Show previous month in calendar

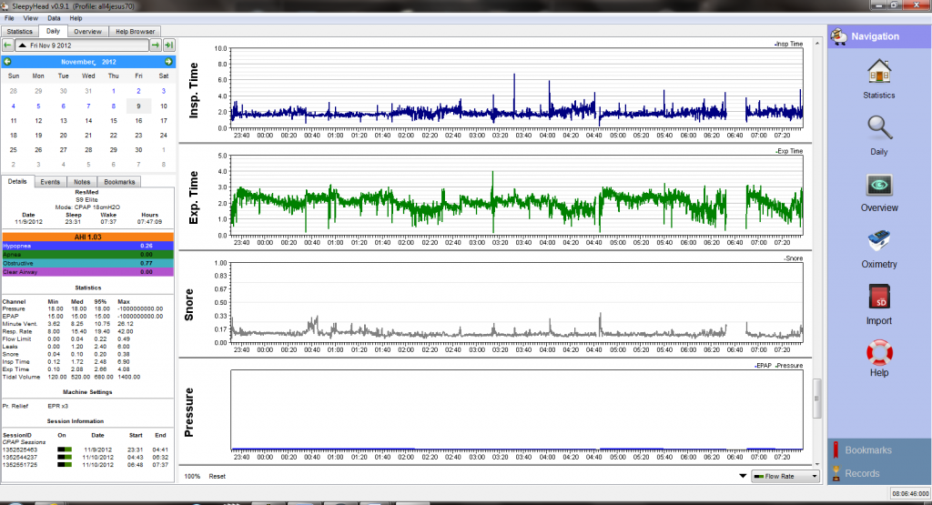tap(7, 62)
